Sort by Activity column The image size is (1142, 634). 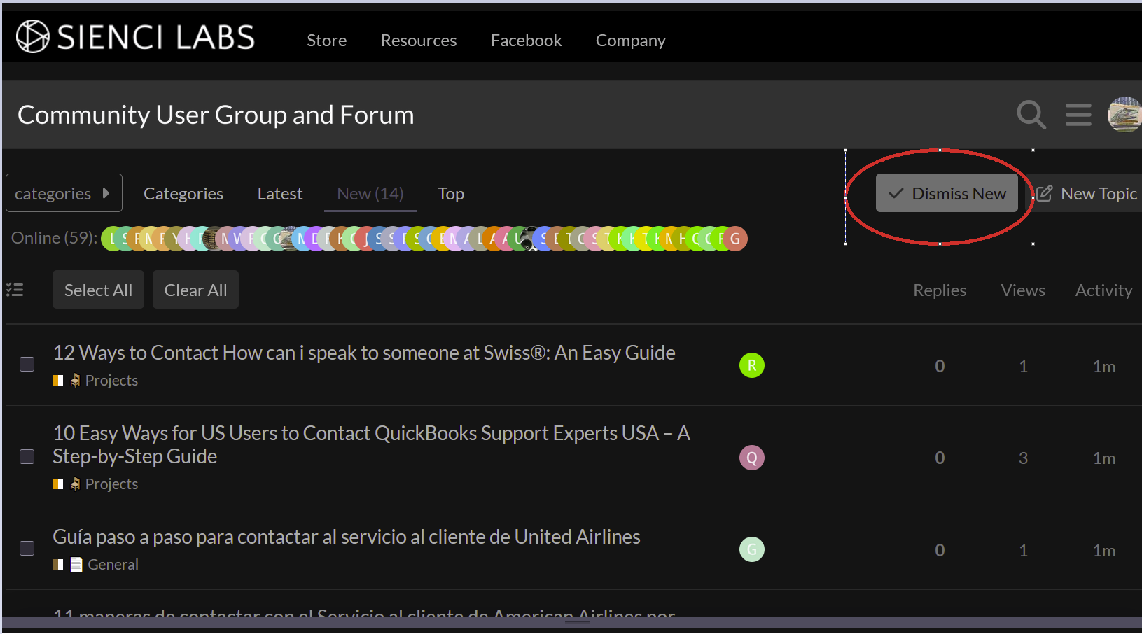(1104, 290)
